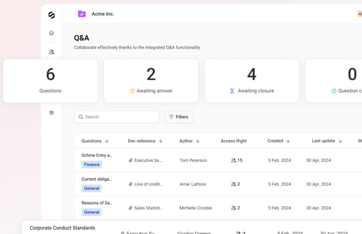Viewport: 362px width, 234px height.
Task: Click the access users icon in Amar Lathore row
Action: point(234,184)
